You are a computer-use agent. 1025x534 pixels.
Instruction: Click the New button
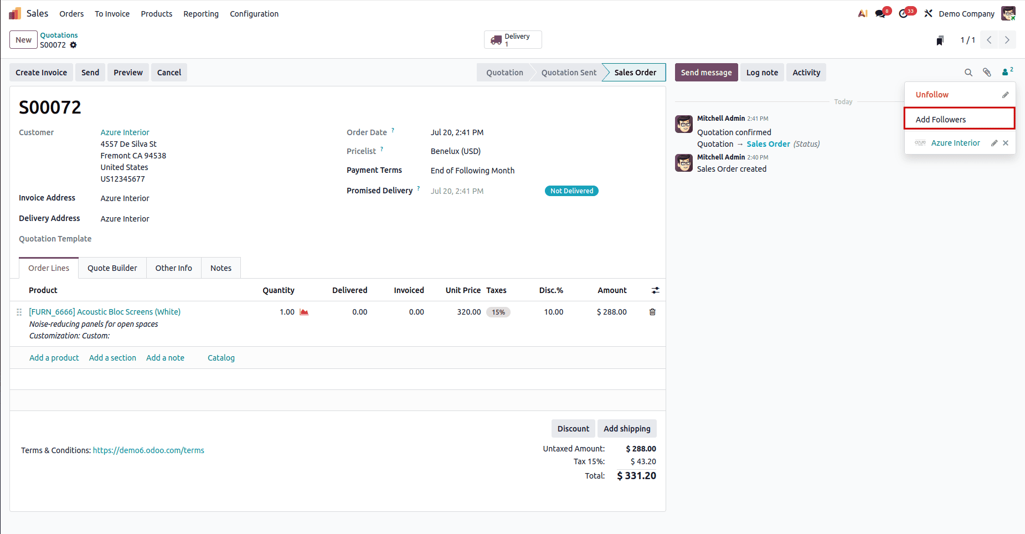point(23,40)
